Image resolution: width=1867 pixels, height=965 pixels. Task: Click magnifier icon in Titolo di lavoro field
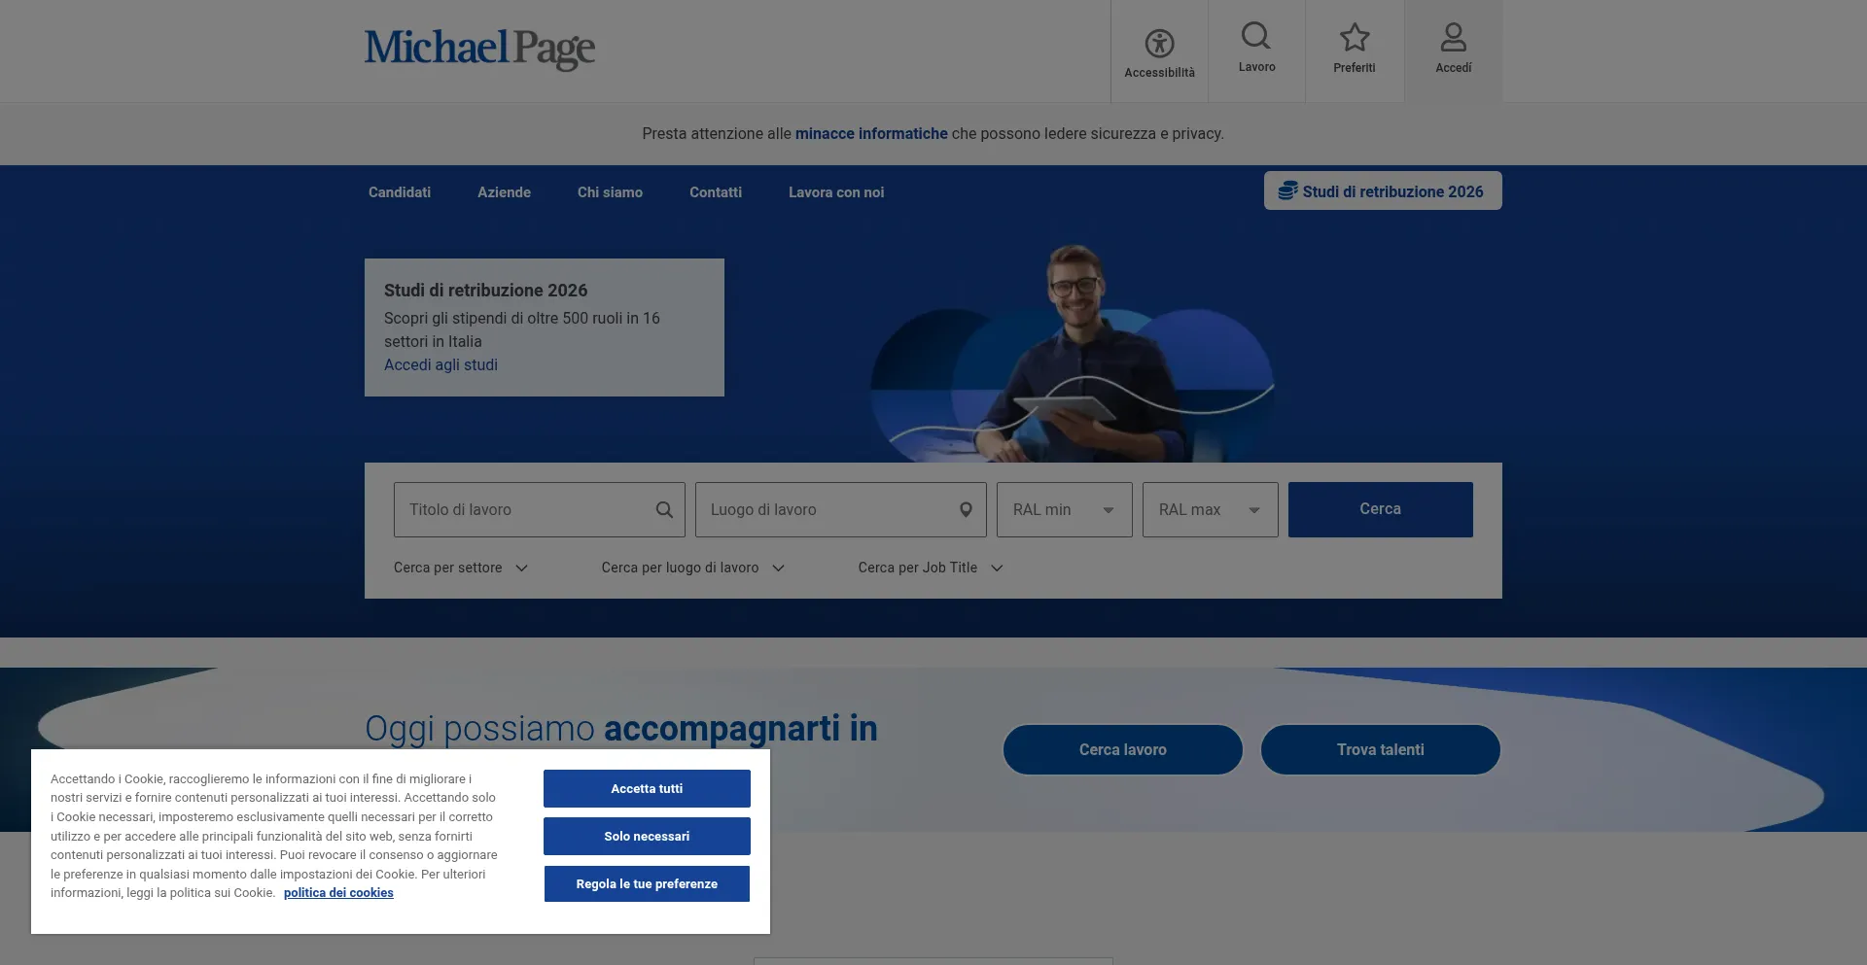pos(664,510)
